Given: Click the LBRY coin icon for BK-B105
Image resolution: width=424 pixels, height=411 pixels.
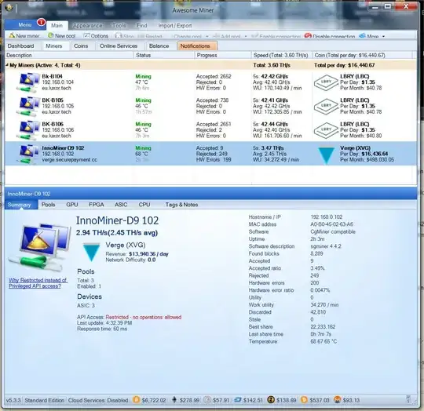Looking at the screenshot, I should (327, 106).
